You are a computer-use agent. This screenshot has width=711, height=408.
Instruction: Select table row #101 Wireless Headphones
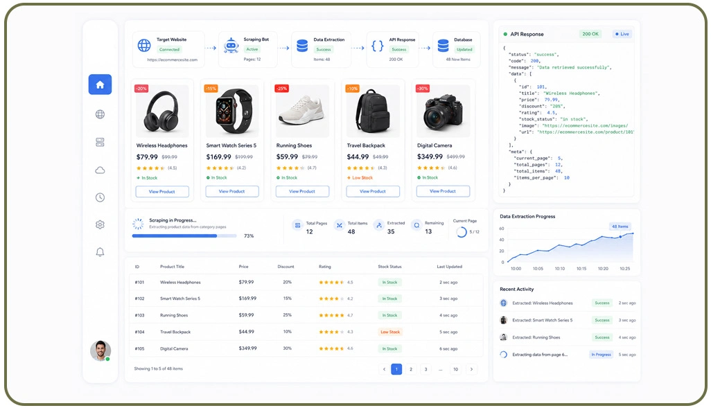click(x=306, y=282)
